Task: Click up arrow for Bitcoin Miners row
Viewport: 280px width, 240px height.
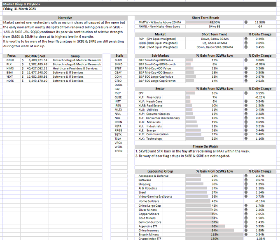Action: click(x=246, y=235)
